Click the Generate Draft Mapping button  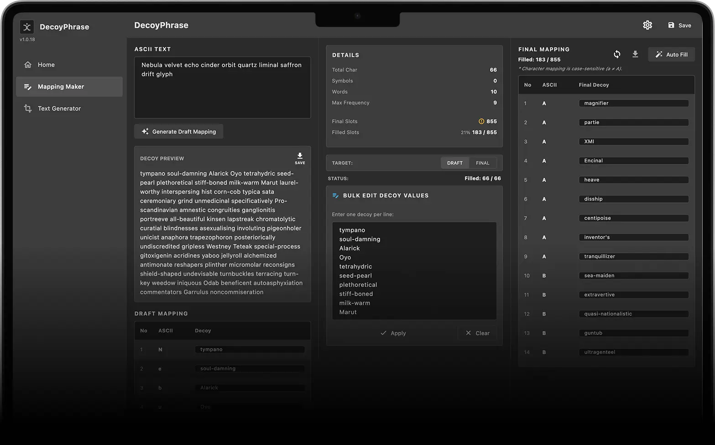click(178, 131)
